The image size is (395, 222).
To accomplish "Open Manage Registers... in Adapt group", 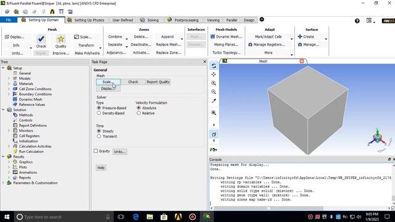I will coord(267,44).
